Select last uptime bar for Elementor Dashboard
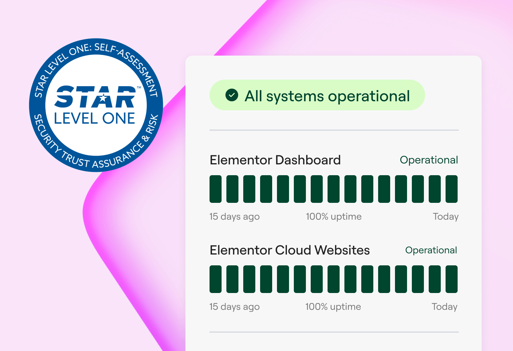513x351 pixels. pos(451,189)
